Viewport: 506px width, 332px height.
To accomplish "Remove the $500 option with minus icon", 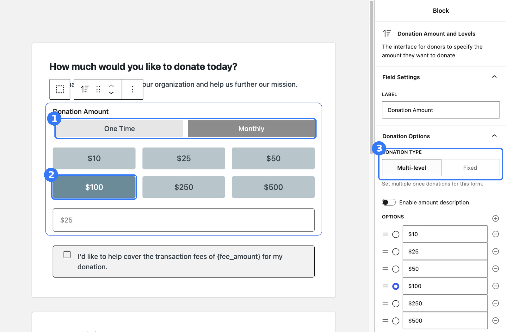I will click(x=496, y=321).
